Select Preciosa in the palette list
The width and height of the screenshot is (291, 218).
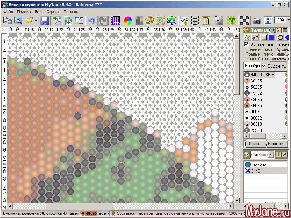tap(259, 165)
